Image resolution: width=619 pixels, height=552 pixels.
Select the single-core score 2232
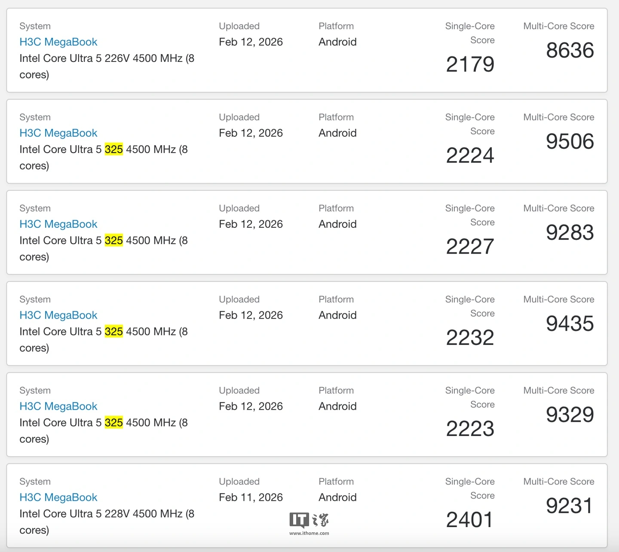(470, 337)
